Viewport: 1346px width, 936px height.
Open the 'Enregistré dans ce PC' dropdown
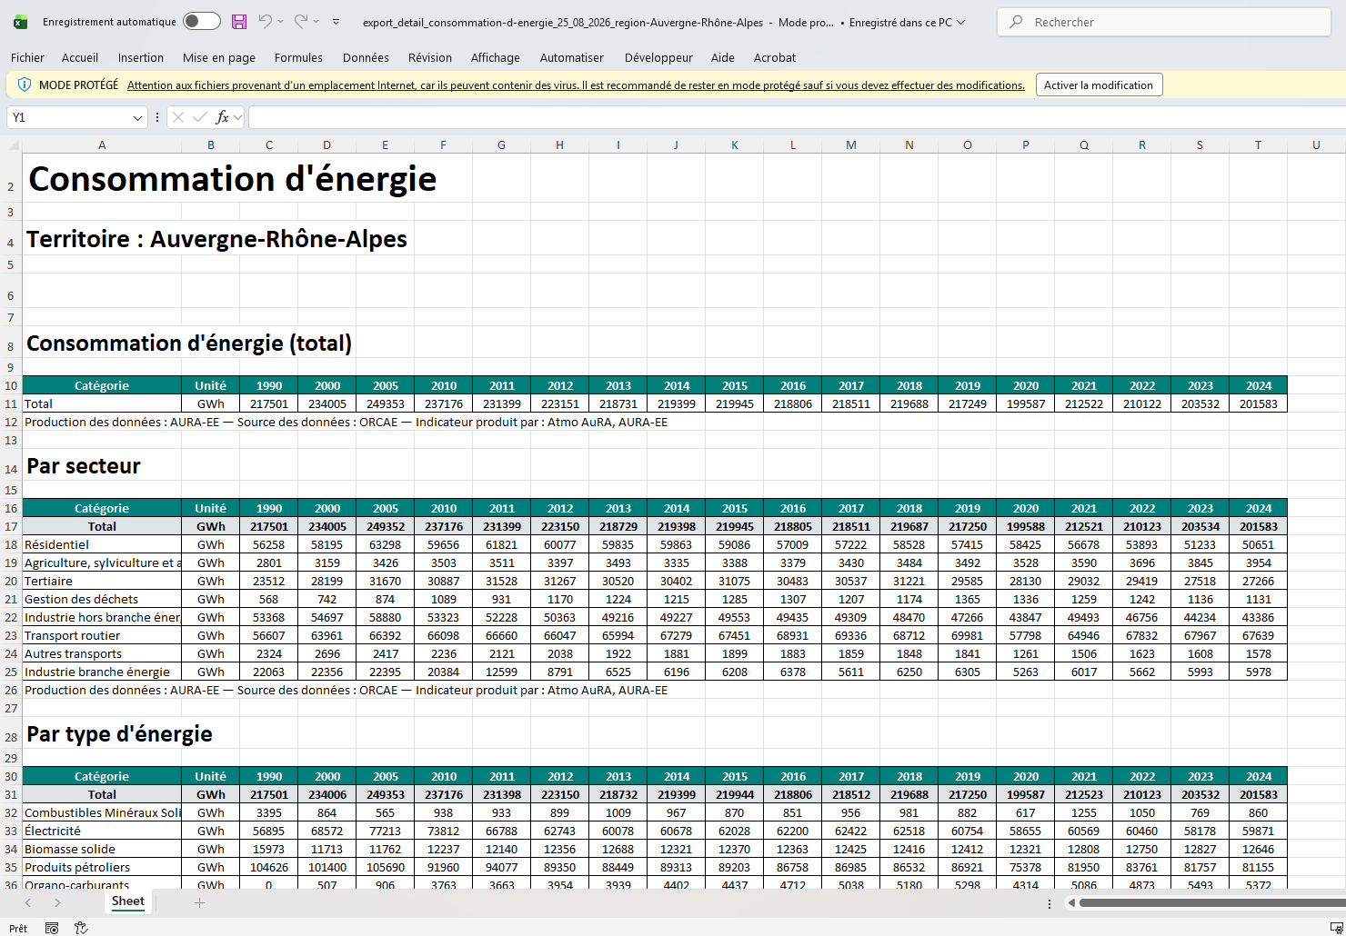click(908, 22)
